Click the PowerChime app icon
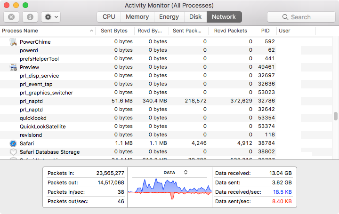This screenshot has height=214, width=339. coord(13,42)
